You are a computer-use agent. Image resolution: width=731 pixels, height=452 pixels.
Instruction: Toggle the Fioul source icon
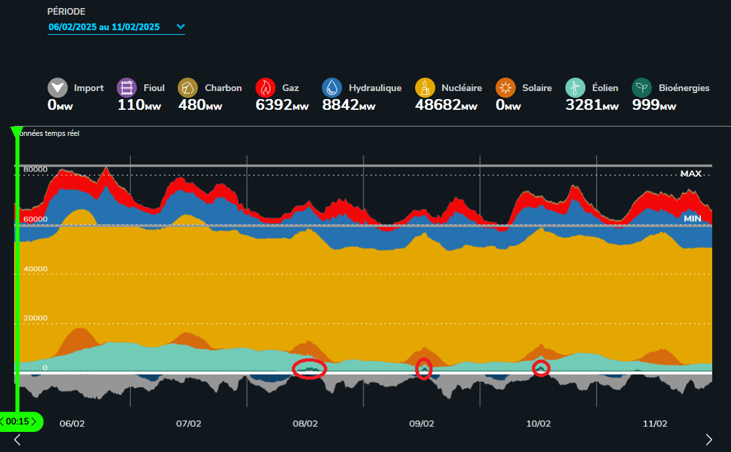pos(126,88)
